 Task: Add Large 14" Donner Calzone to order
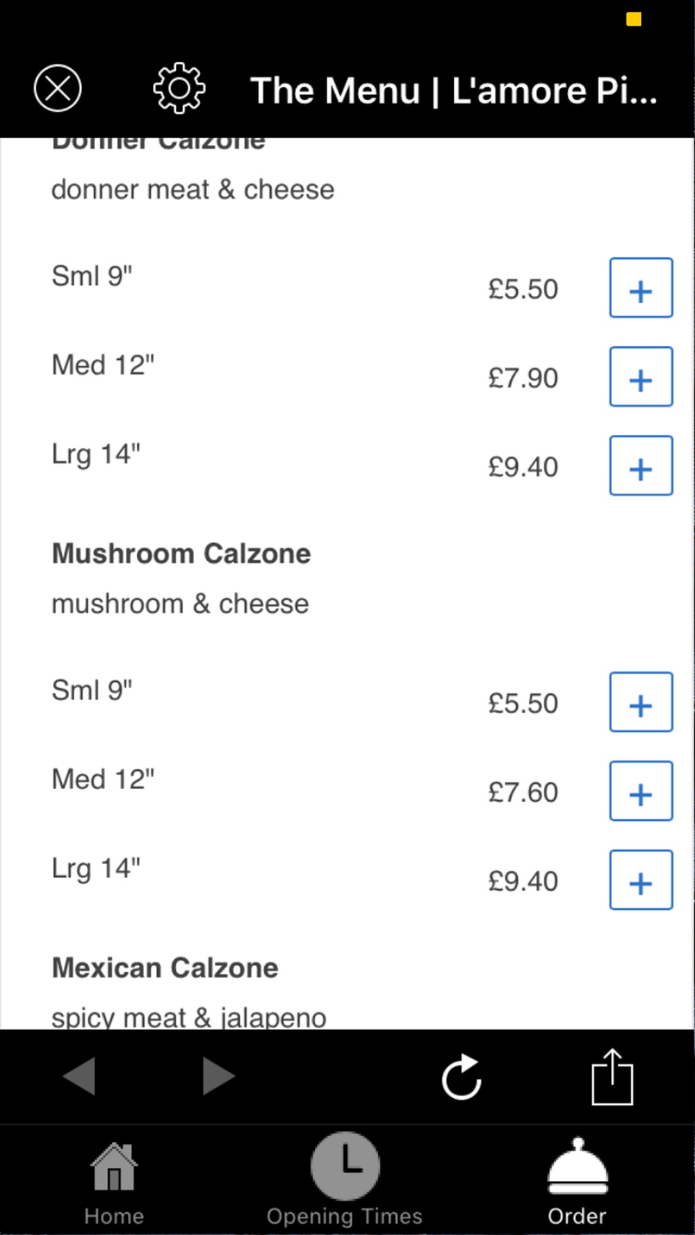(x=641, y=466)
